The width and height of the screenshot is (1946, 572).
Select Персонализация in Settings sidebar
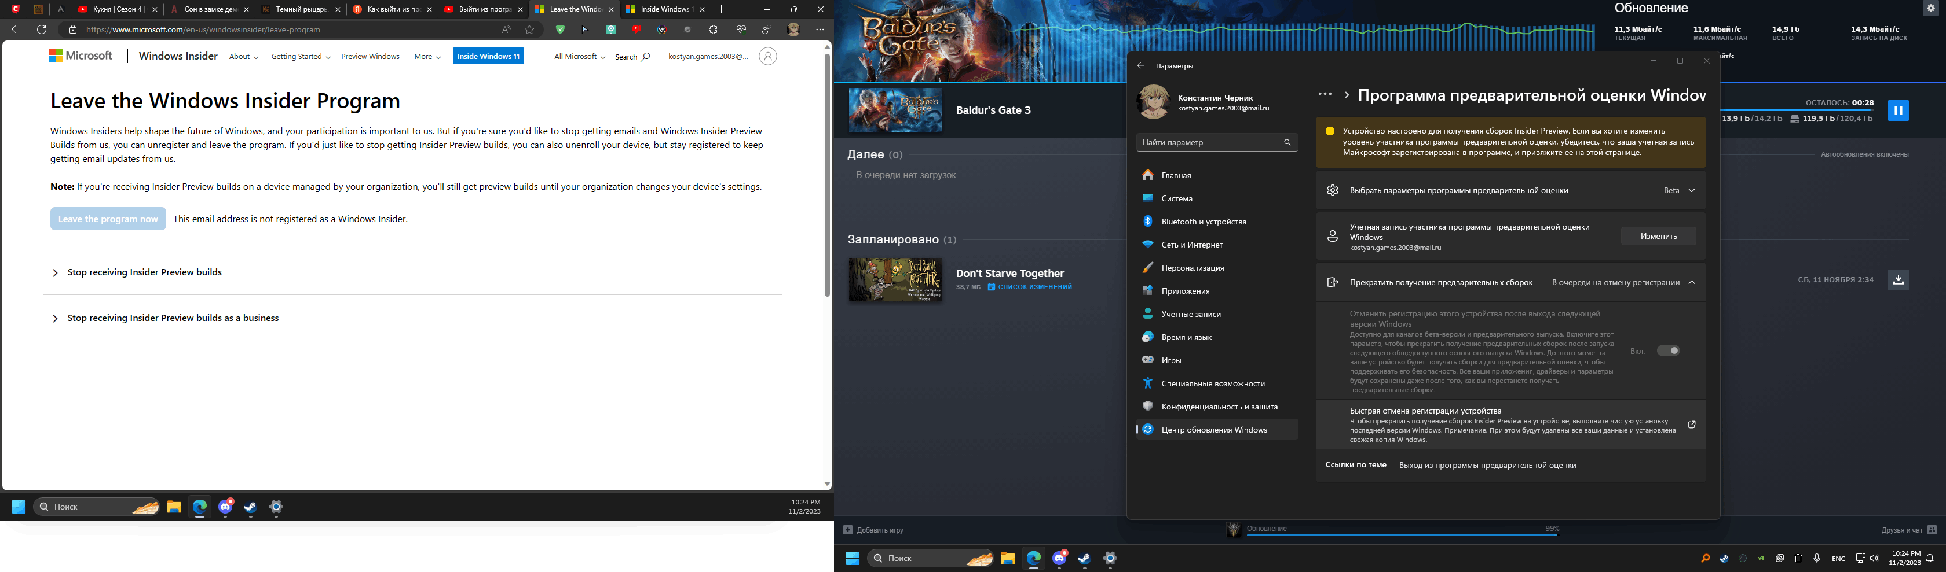(x=1217, y=268)
